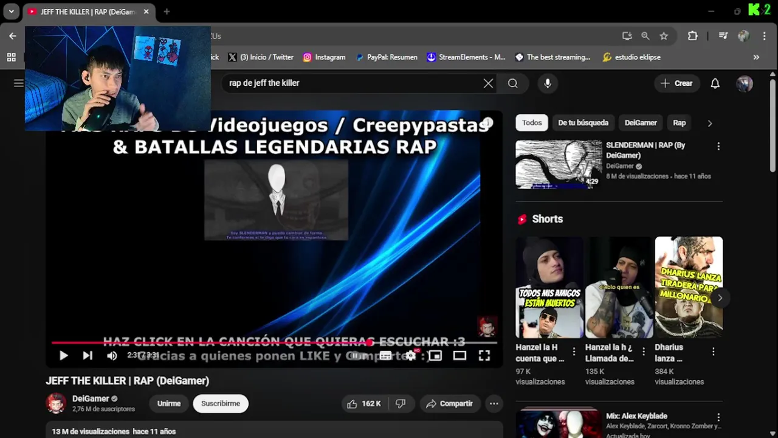Toggle theater mode view
778x438 pixels.
point(460,356)
